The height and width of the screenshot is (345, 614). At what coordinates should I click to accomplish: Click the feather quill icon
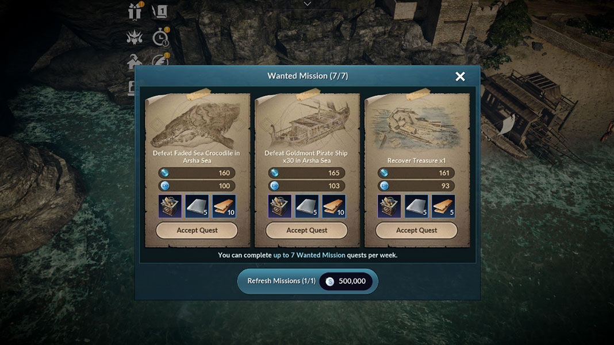click(160, 61)
